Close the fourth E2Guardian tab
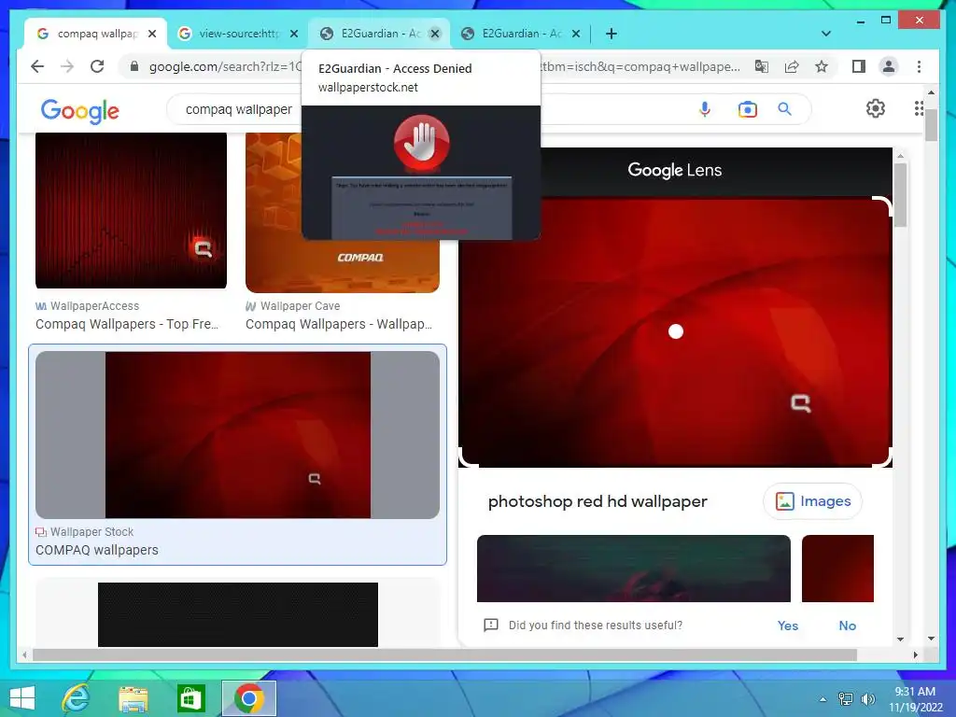This screenshot has width=956, height=717. [575, 34]
